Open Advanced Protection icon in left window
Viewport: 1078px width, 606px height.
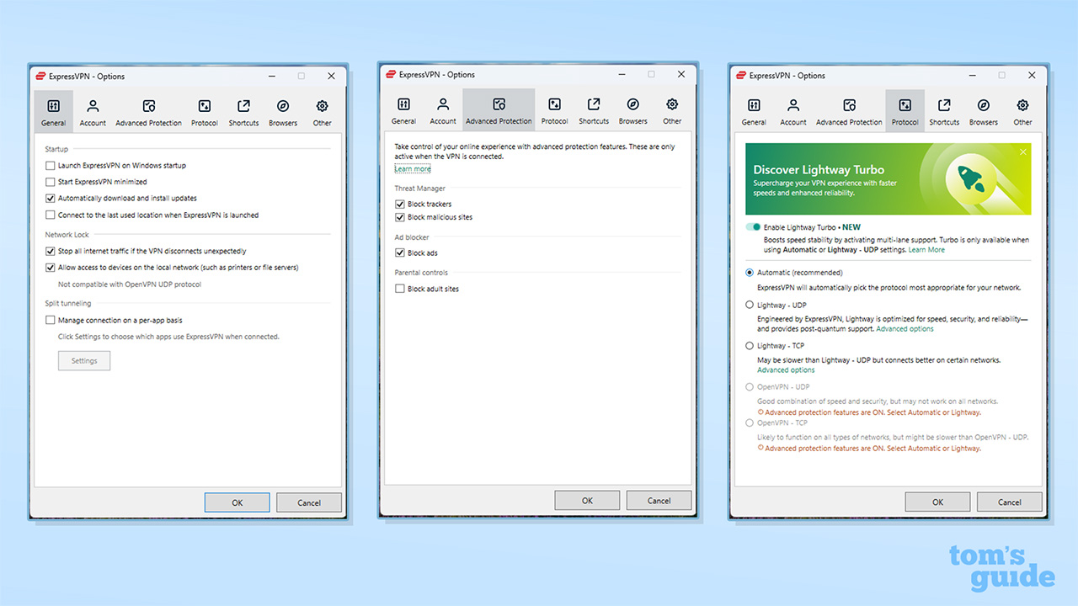[x=149, y=106]
